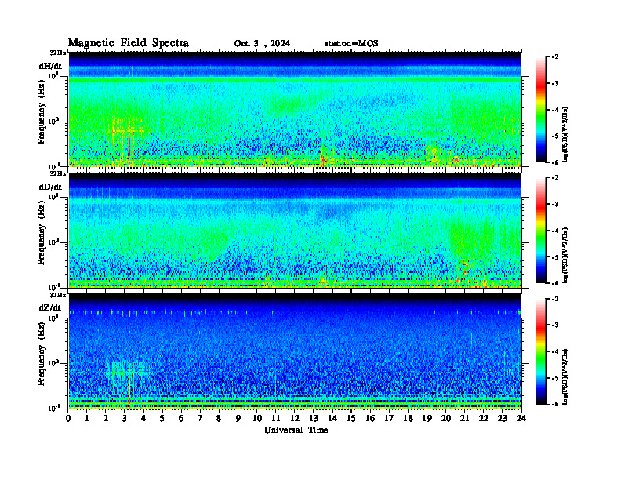Screen dimensions: 621x480
Task: Click the dH/dt spectrogram plot
Action: tap(295, 109)
